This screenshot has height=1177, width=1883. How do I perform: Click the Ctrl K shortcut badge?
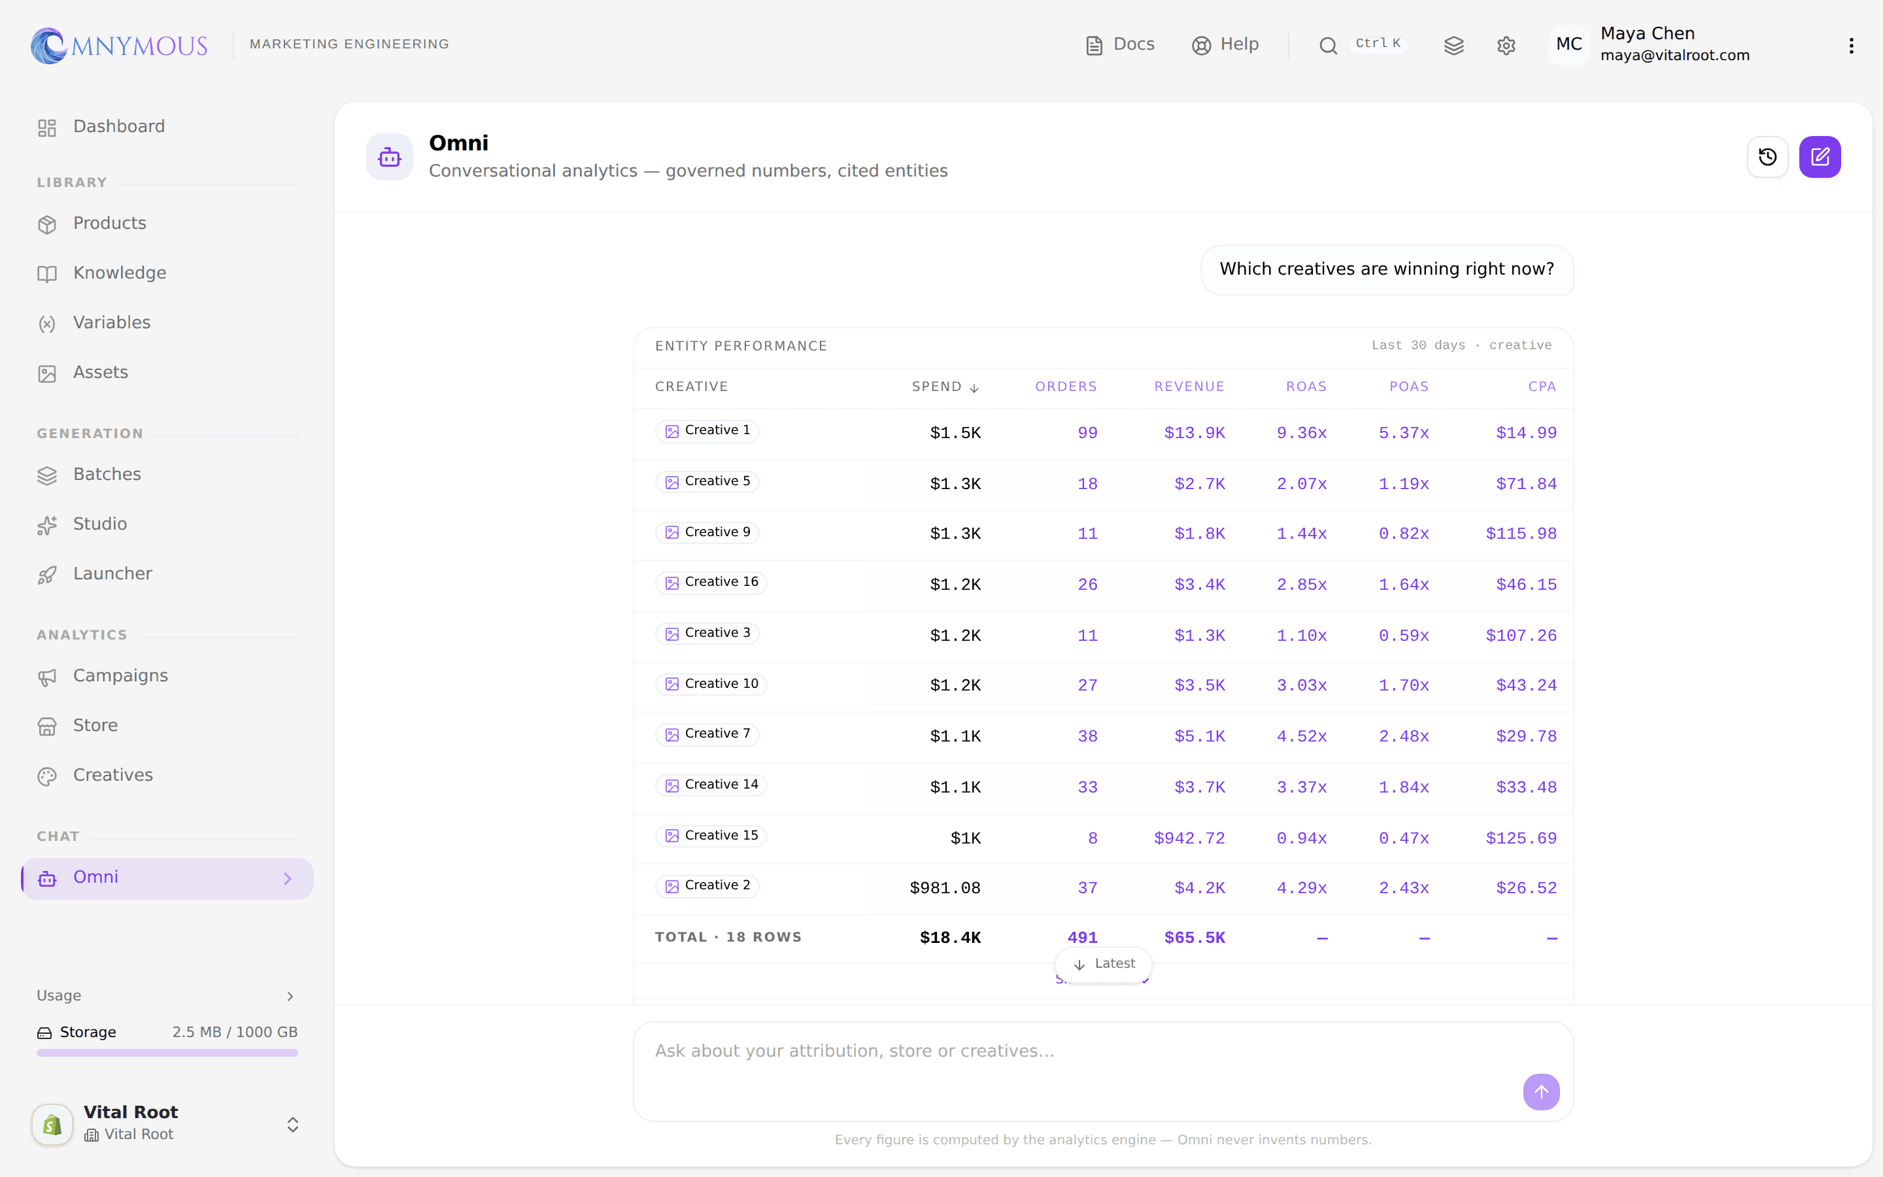1378,44
